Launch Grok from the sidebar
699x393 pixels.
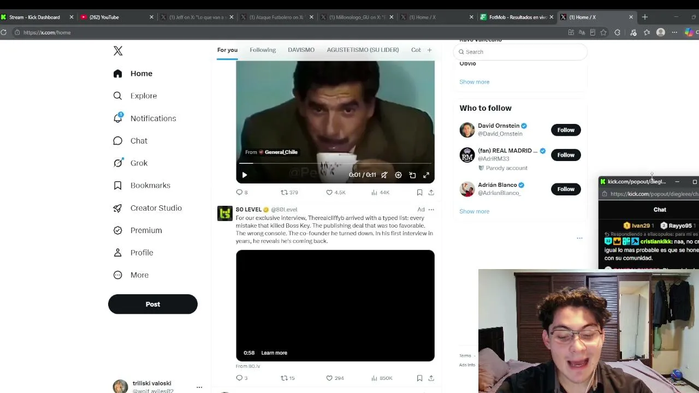[x=131, y=163]
